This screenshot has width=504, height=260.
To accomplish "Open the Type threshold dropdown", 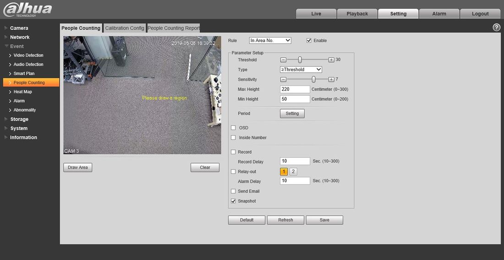I will [301, 70].
